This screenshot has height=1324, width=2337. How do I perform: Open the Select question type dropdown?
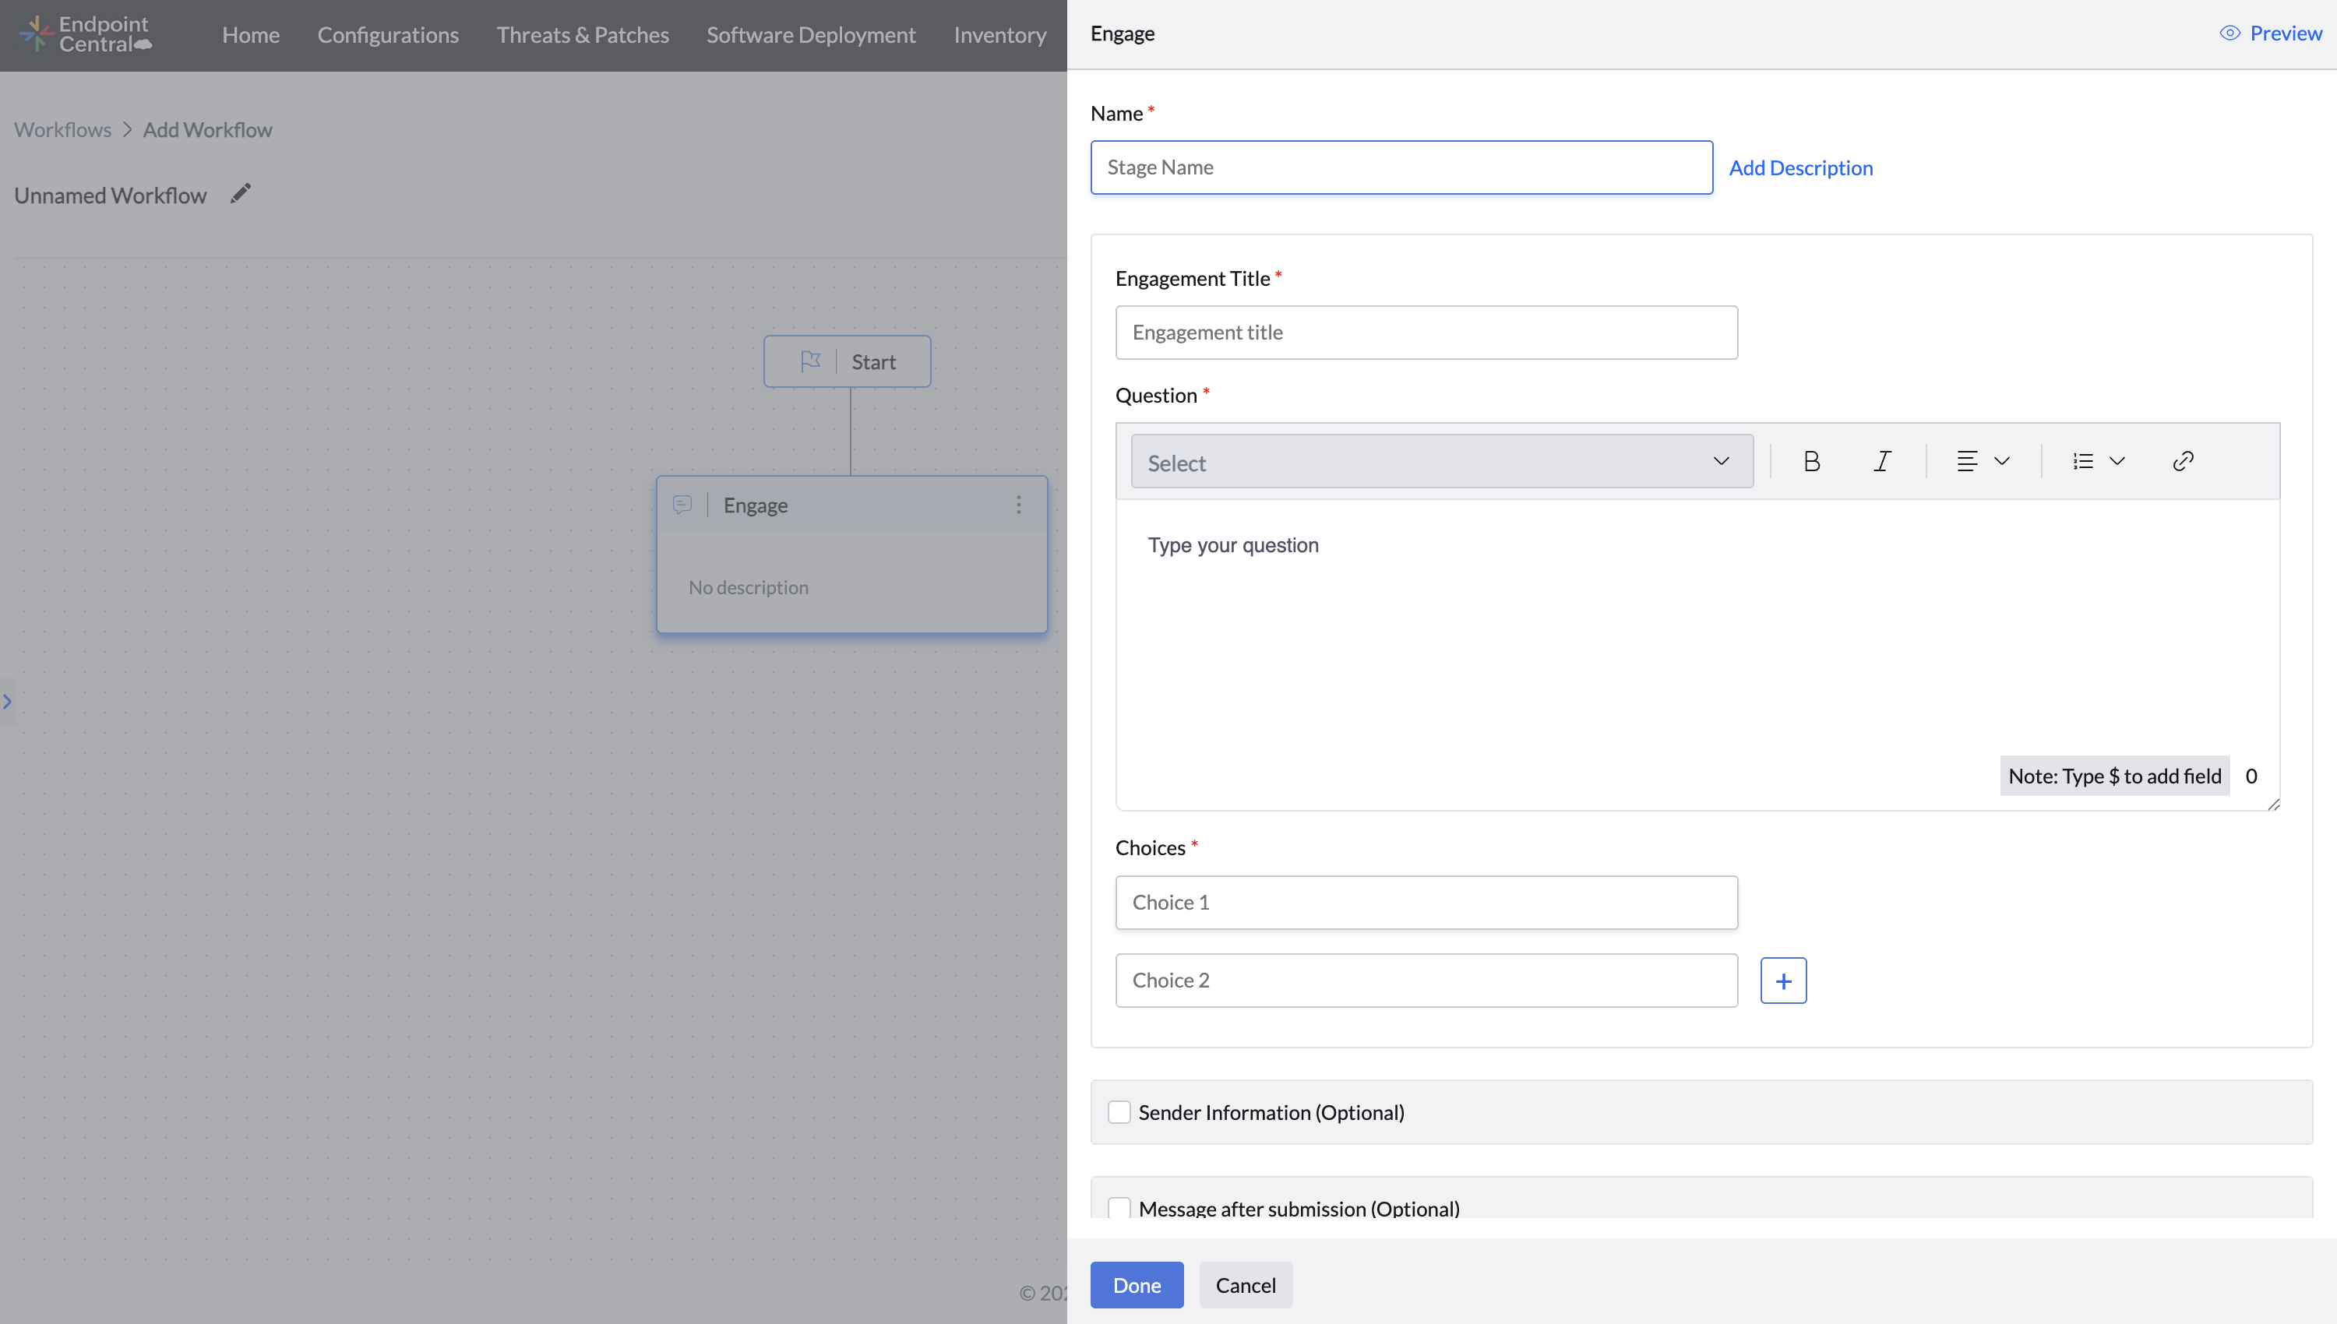pyautogui.click(x=1440, y=461)
